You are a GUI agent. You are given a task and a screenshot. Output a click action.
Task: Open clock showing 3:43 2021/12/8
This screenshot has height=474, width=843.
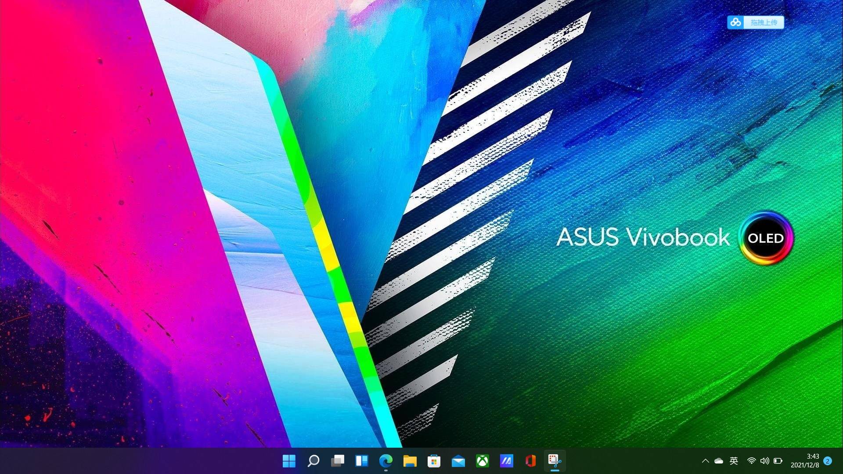coord(805,461)
